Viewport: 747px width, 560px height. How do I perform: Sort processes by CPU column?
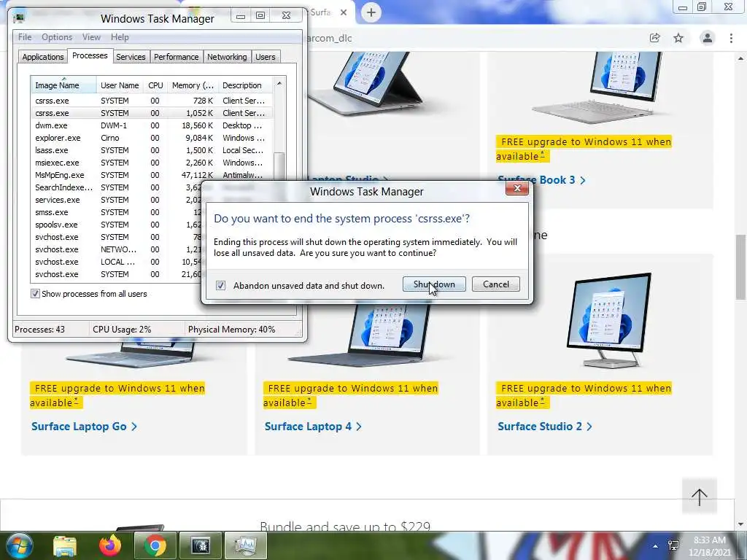pyautogui.click(x=155, y=85)
